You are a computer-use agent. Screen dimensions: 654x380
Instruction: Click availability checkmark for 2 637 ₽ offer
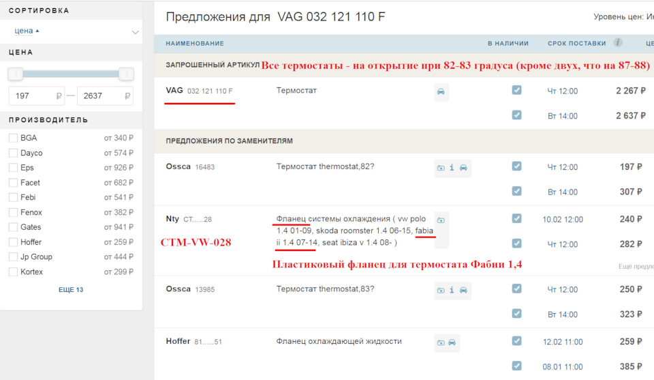(x=517, y=115)
